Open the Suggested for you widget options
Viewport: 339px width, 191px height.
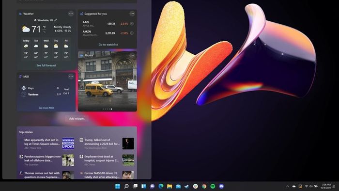coord(132,14)
